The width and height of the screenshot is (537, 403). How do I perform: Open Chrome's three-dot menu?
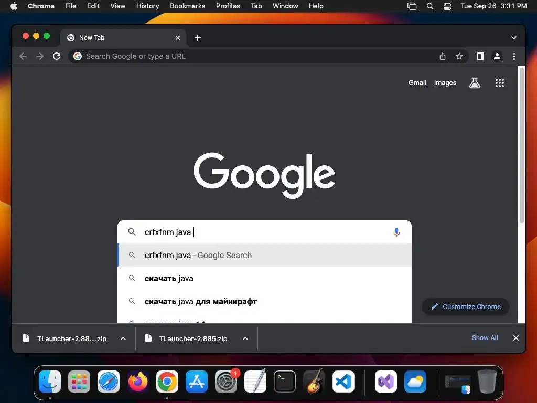pos(514,56)
